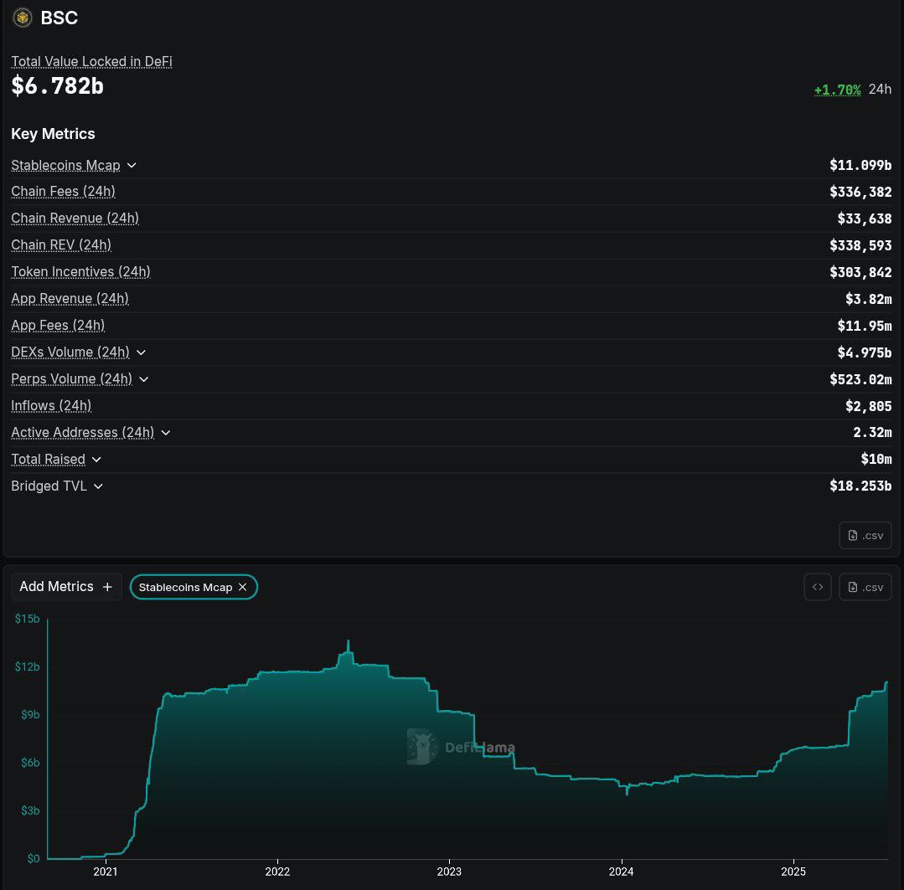
Task: Click the $303,842 token incentives value
Action: pyautogui.click(x=860, y=272)
